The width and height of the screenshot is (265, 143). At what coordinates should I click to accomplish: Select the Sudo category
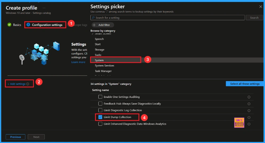(98, 55)
